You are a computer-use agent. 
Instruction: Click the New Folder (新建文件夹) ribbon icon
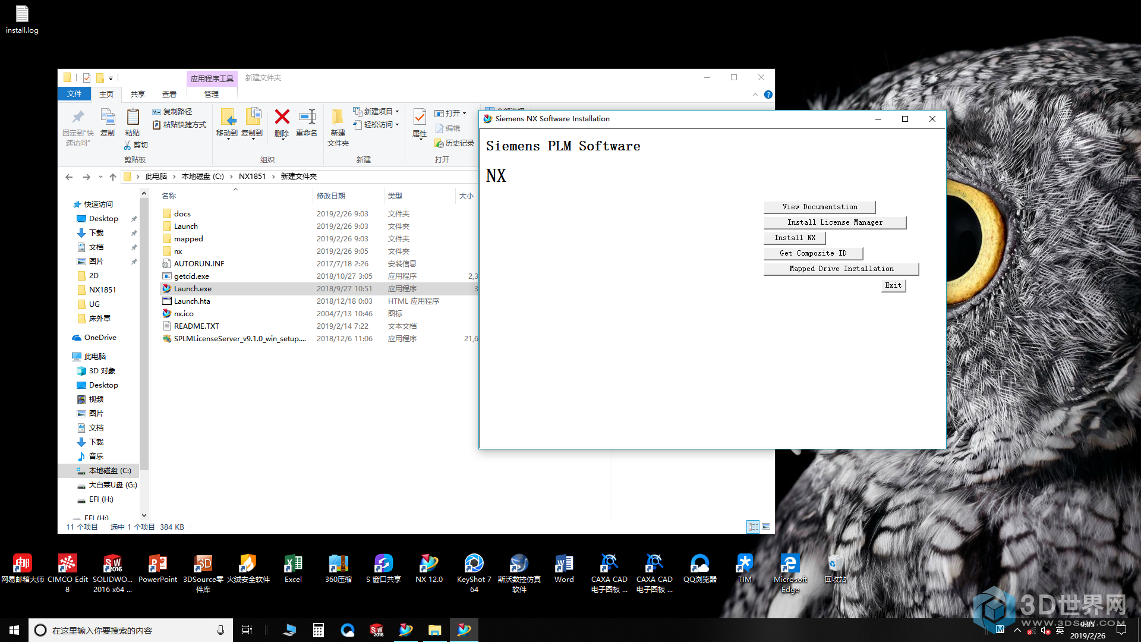338,117
